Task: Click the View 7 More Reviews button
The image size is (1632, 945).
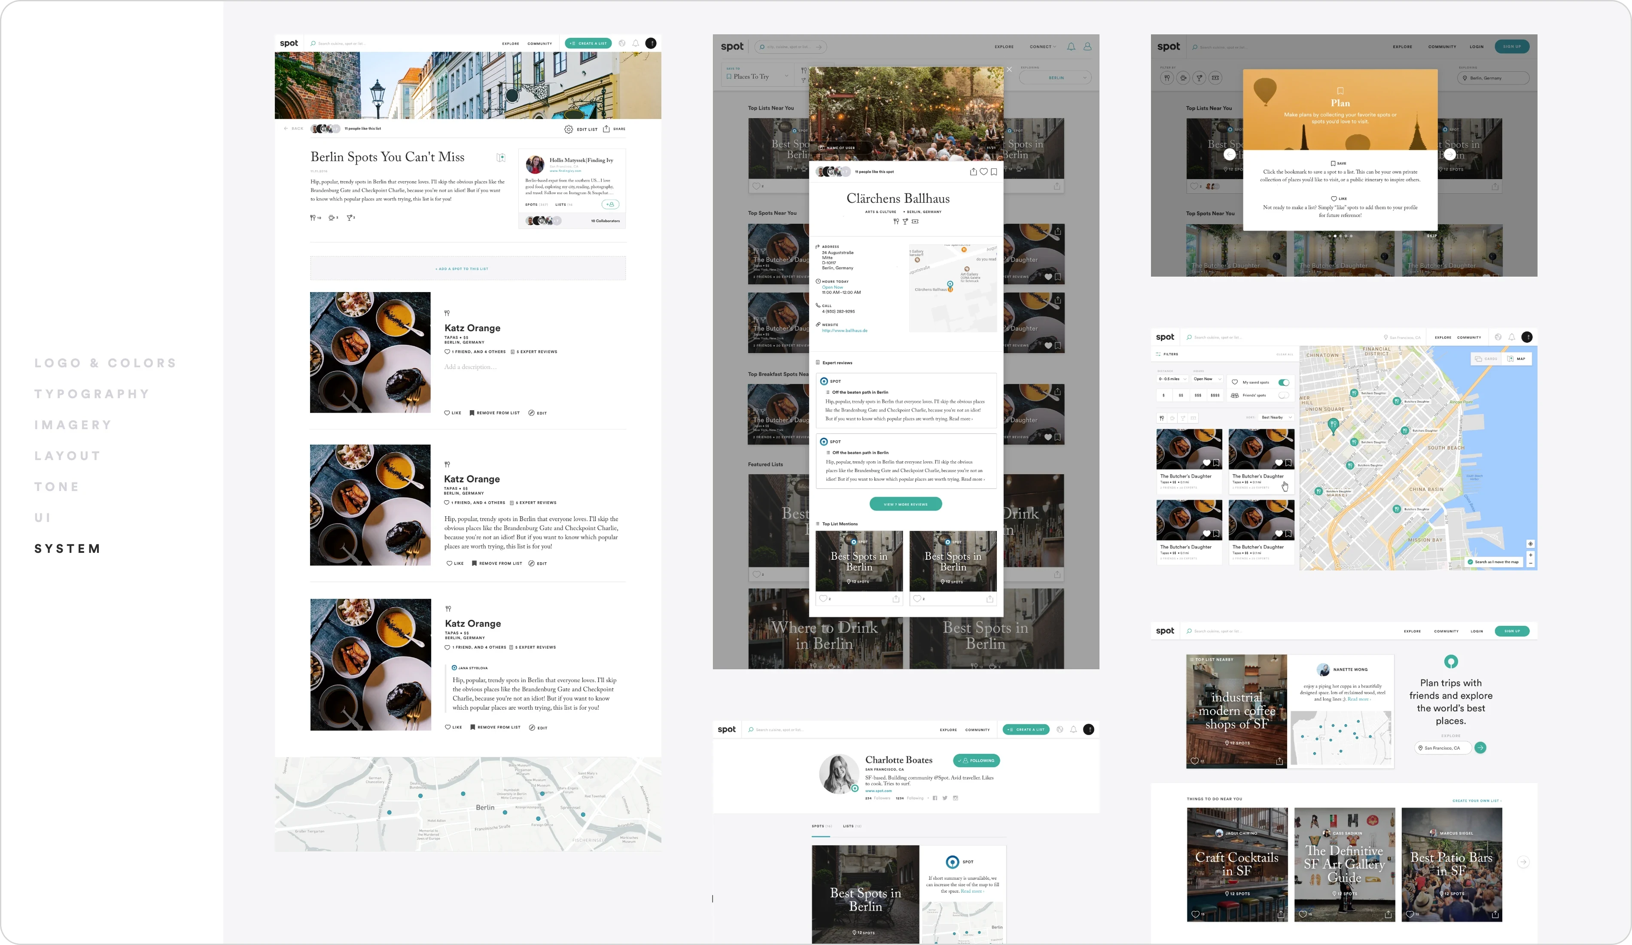Action: 905,504
